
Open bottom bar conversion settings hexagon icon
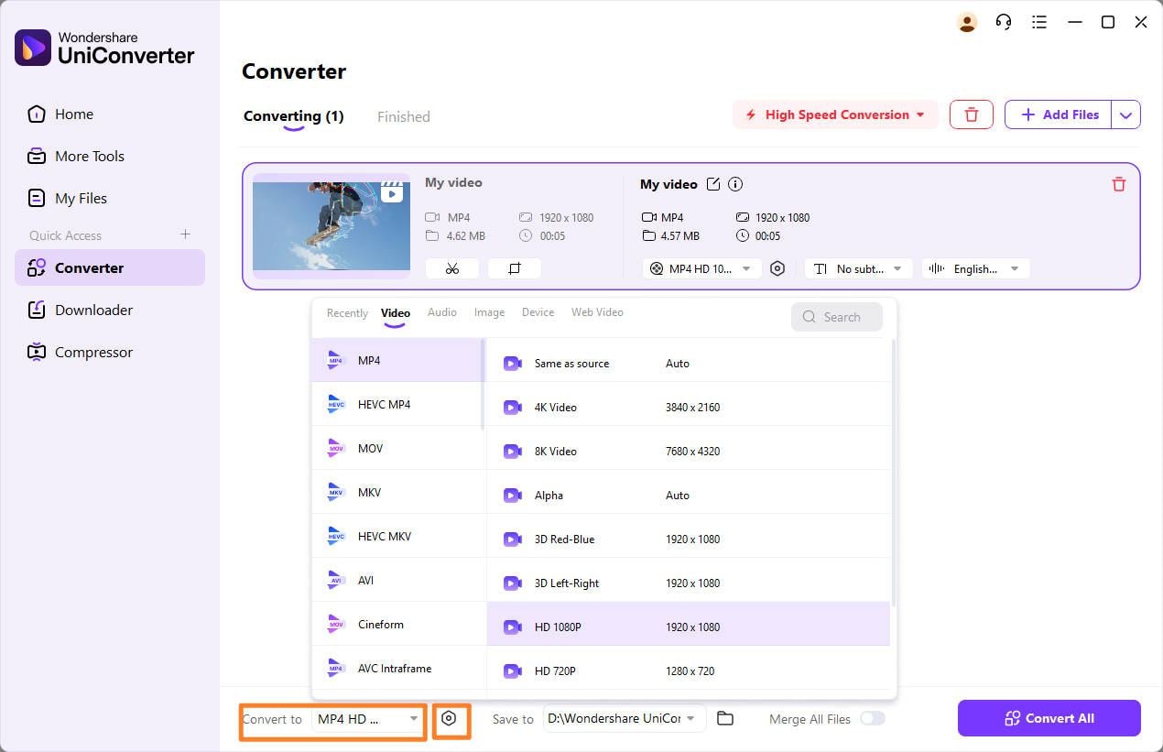click(x=449, y=719)
